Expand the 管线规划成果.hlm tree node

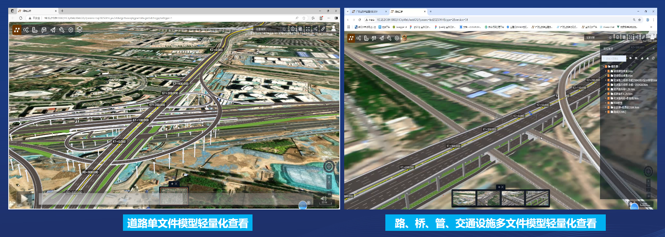(x=606, y=71)
